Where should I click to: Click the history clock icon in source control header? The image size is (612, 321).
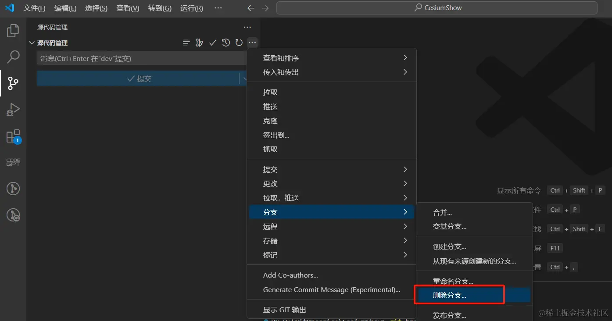(x=226, y=43)
